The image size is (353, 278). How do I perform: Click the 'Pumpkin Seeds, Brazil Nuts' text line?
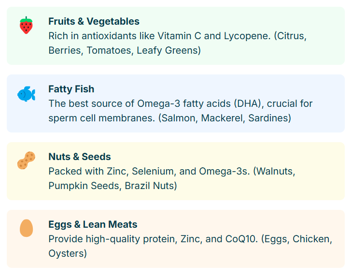tap(113, 186)
